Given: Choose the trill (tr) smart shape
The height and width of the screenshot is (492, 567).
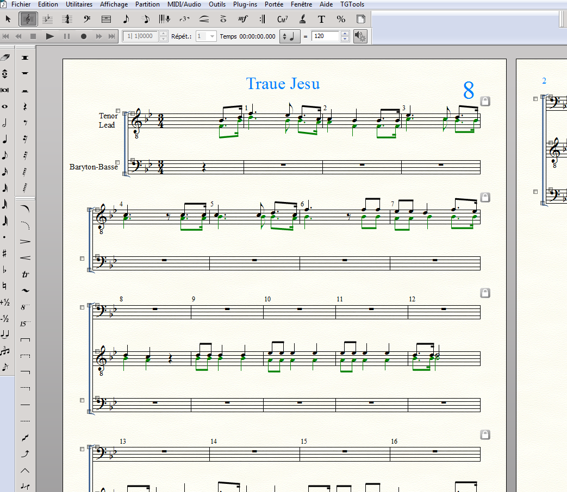Looking at the screenshot, I should (25, 275).
